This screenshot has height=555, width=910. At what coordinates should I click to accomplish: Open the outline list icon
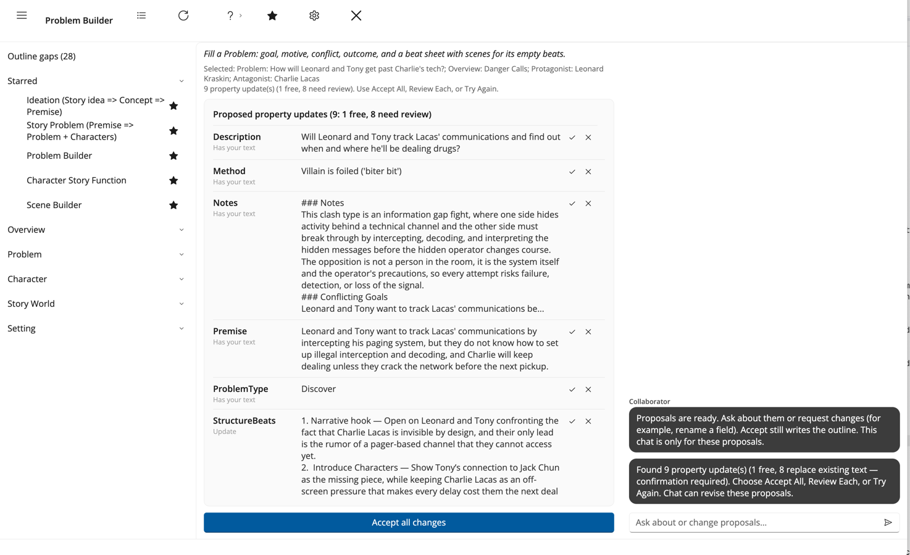coord(141,15)
